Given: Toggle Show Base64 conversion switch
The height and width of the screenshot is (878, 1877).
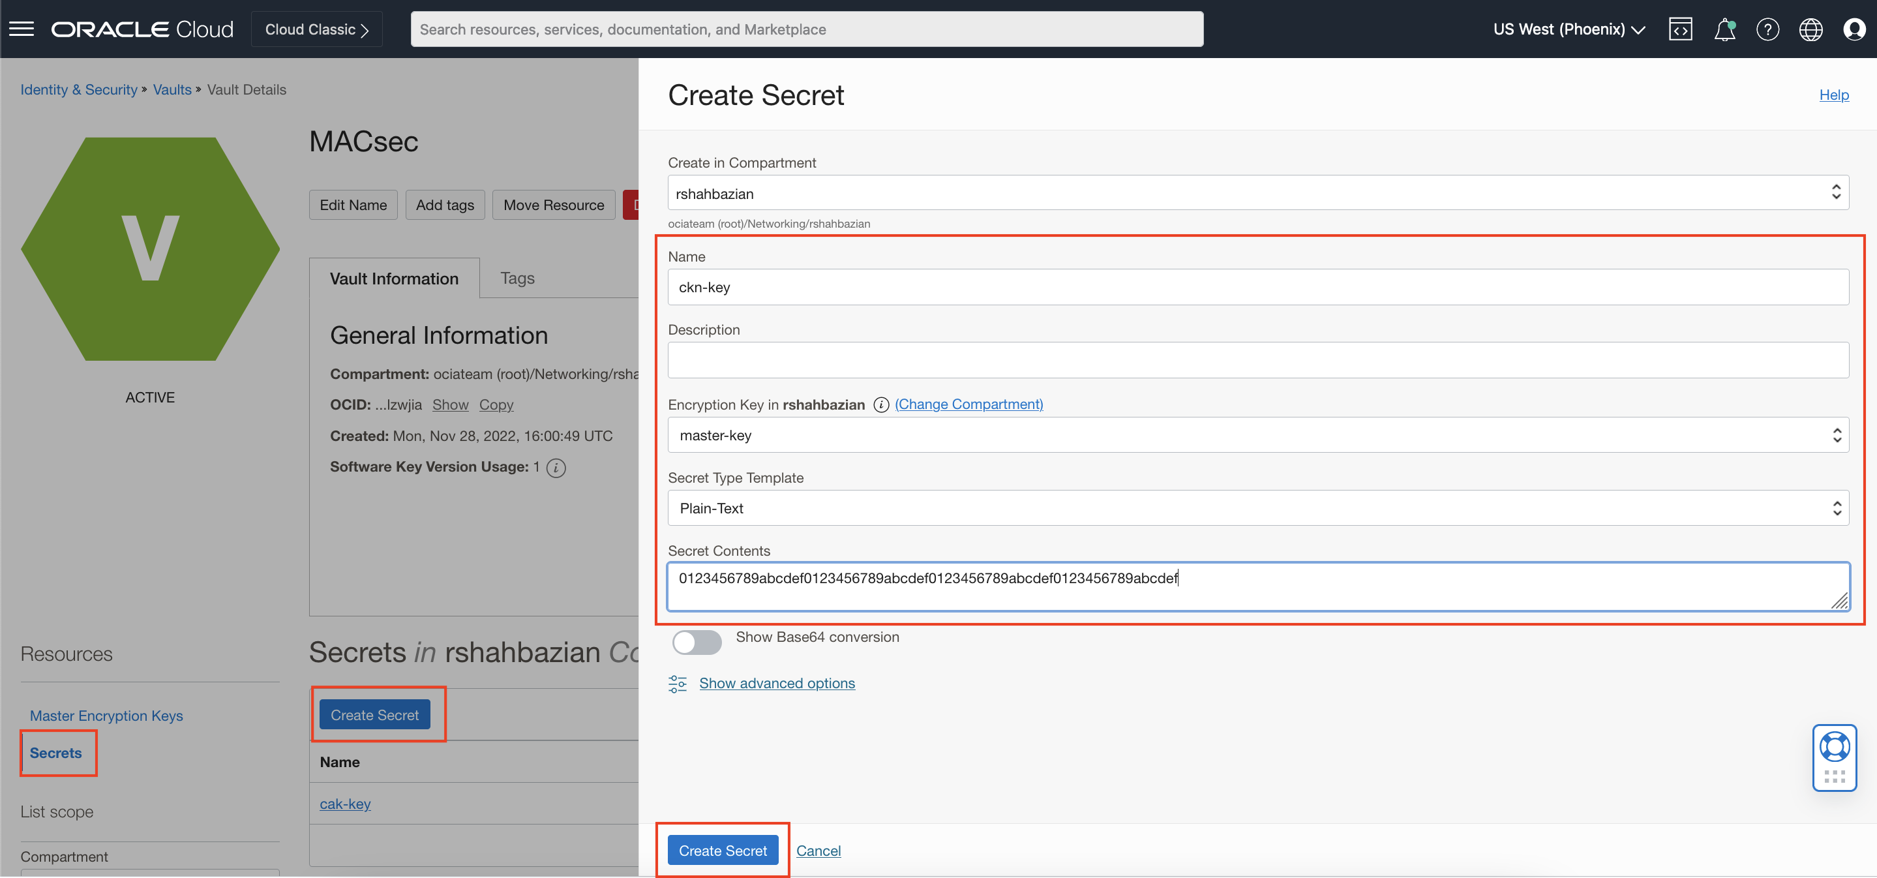Looking at the screenshot, I should 697,642.
